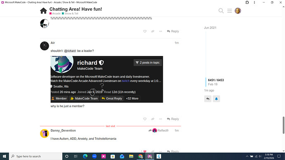Screen dimensions: 285x160
Task: Open the Arcade category tag
Action: (x=55, y=14)
